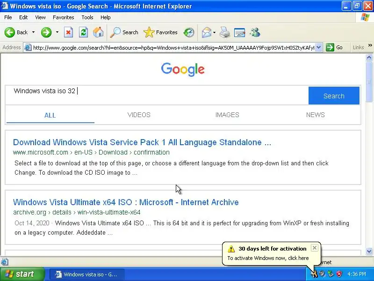Screen dimensions: 374x281
Task: Click the Google logo
Action: coord(183,69)
